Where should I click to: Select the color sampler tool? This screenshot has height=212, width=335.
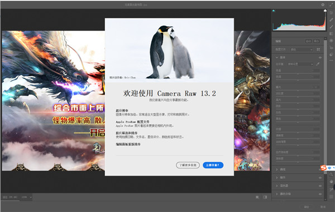click(x=331, y=189)
